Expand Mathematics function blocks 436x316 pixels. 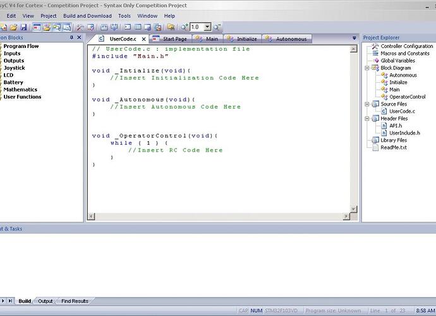point(20,90)
